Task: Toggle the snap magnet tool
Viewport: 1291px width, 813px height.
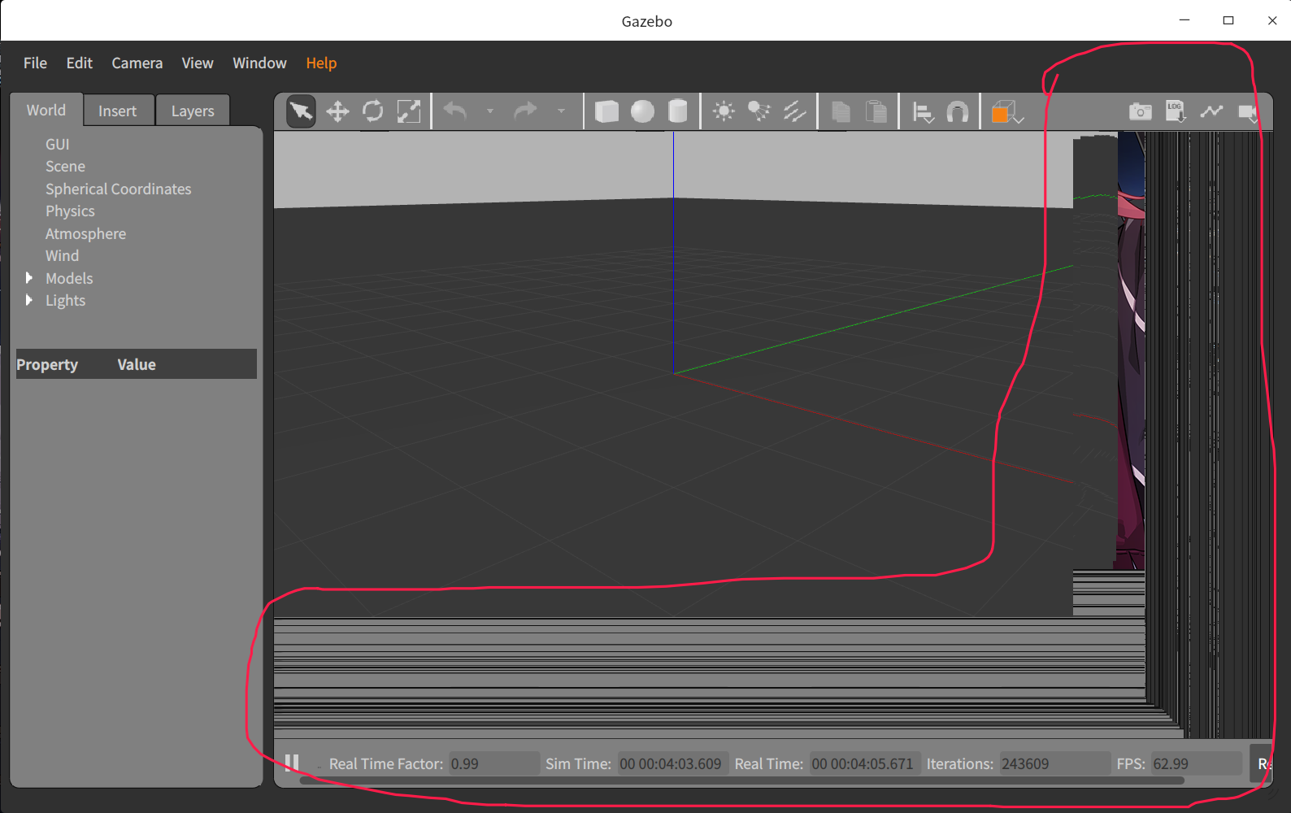Action: click(958, 111)
